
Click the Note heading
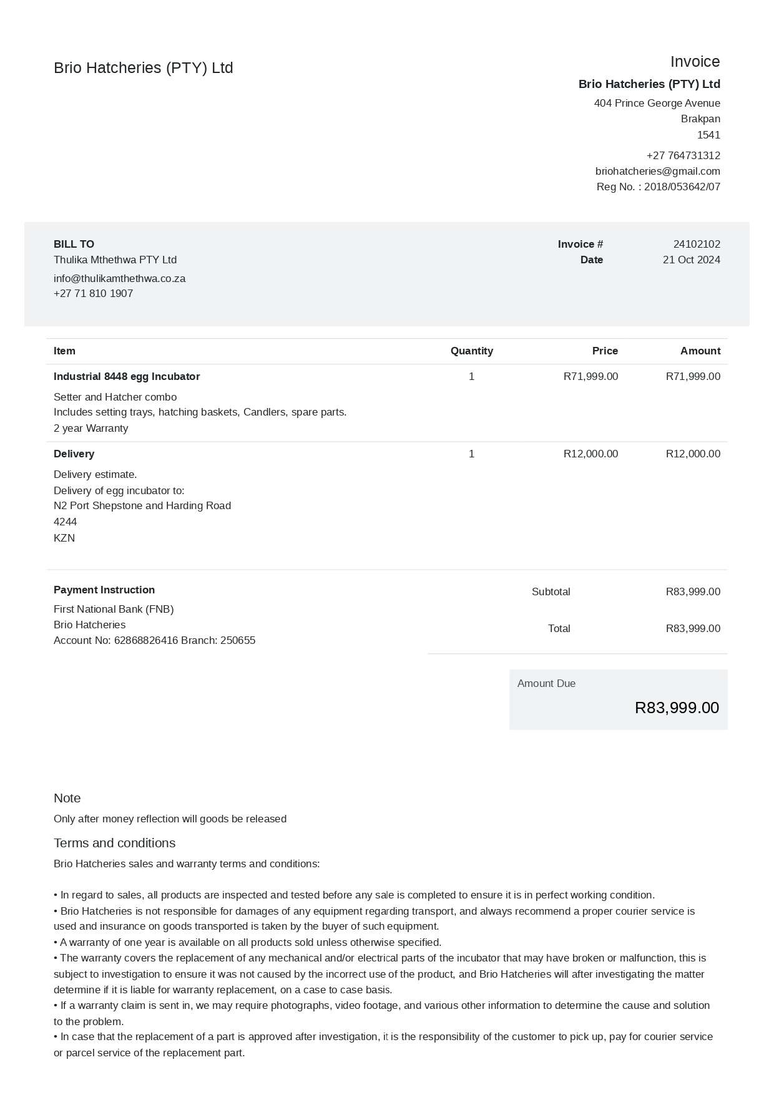point(67,798)
